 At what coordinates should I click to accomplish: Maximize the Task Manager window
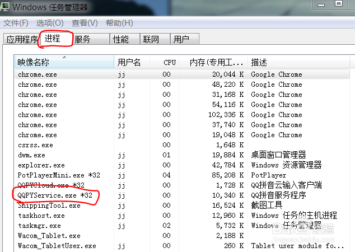[x=338, y=4]
